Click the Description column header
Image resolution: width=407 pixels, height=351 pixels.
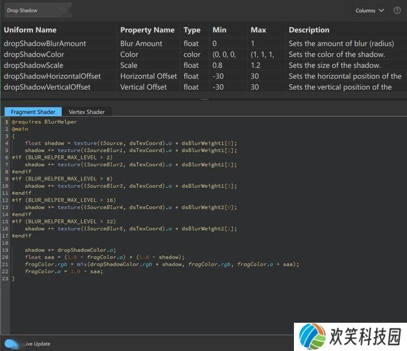pos(309,30)
